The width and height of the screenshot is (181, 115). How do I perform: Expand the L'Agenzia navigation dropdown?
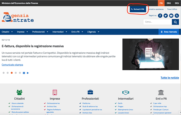click(x=93, y=32)
